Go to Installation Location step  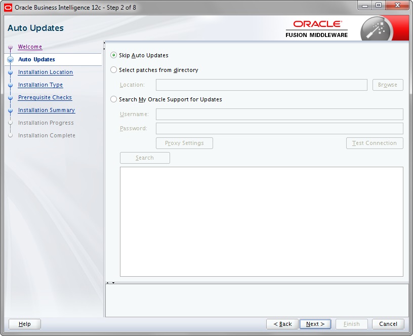46,72
